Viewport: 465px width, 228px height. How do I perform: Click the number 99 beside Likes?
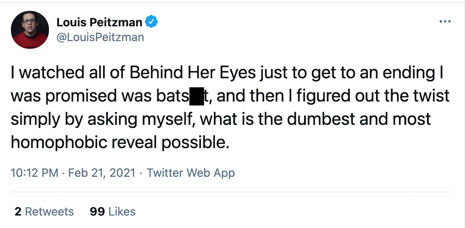(97, 212)
